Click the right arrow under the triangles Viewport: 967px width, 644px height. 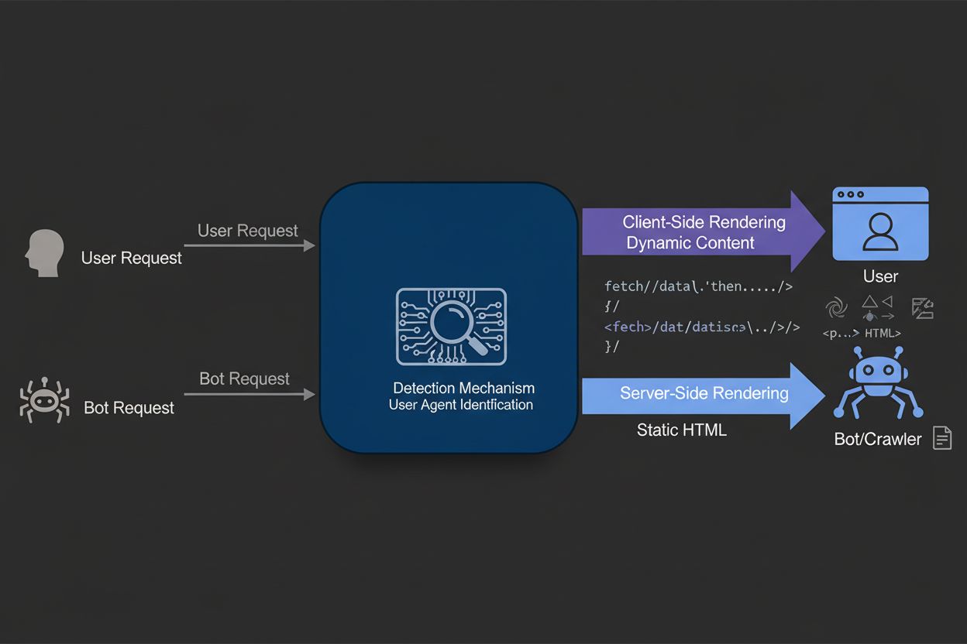tap(888, 317)
